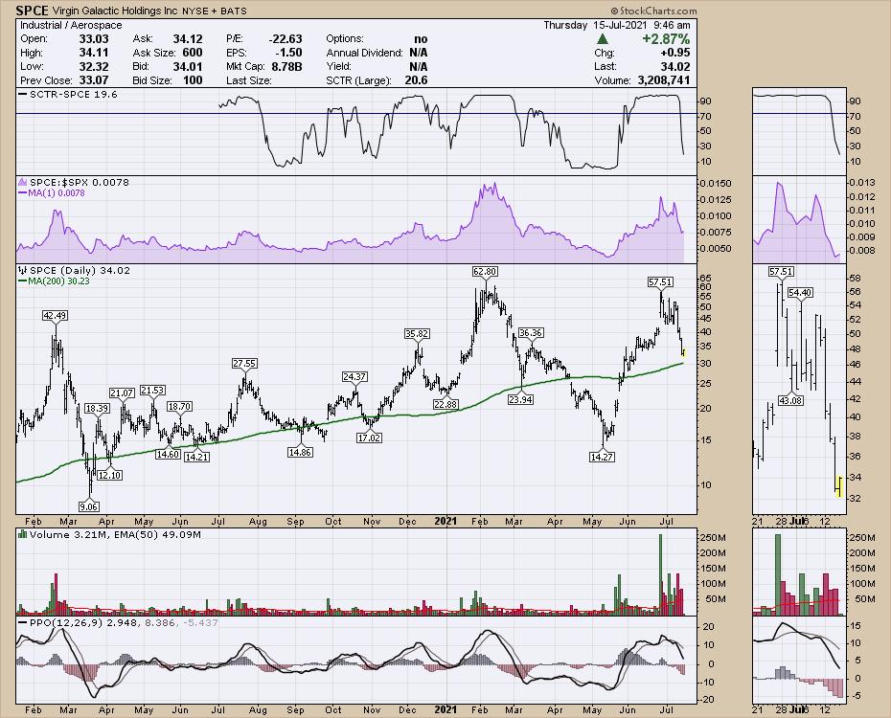Screen dimensions: 891x718
Task: Click the tallest green volume bar
Action: coord(660,572)
